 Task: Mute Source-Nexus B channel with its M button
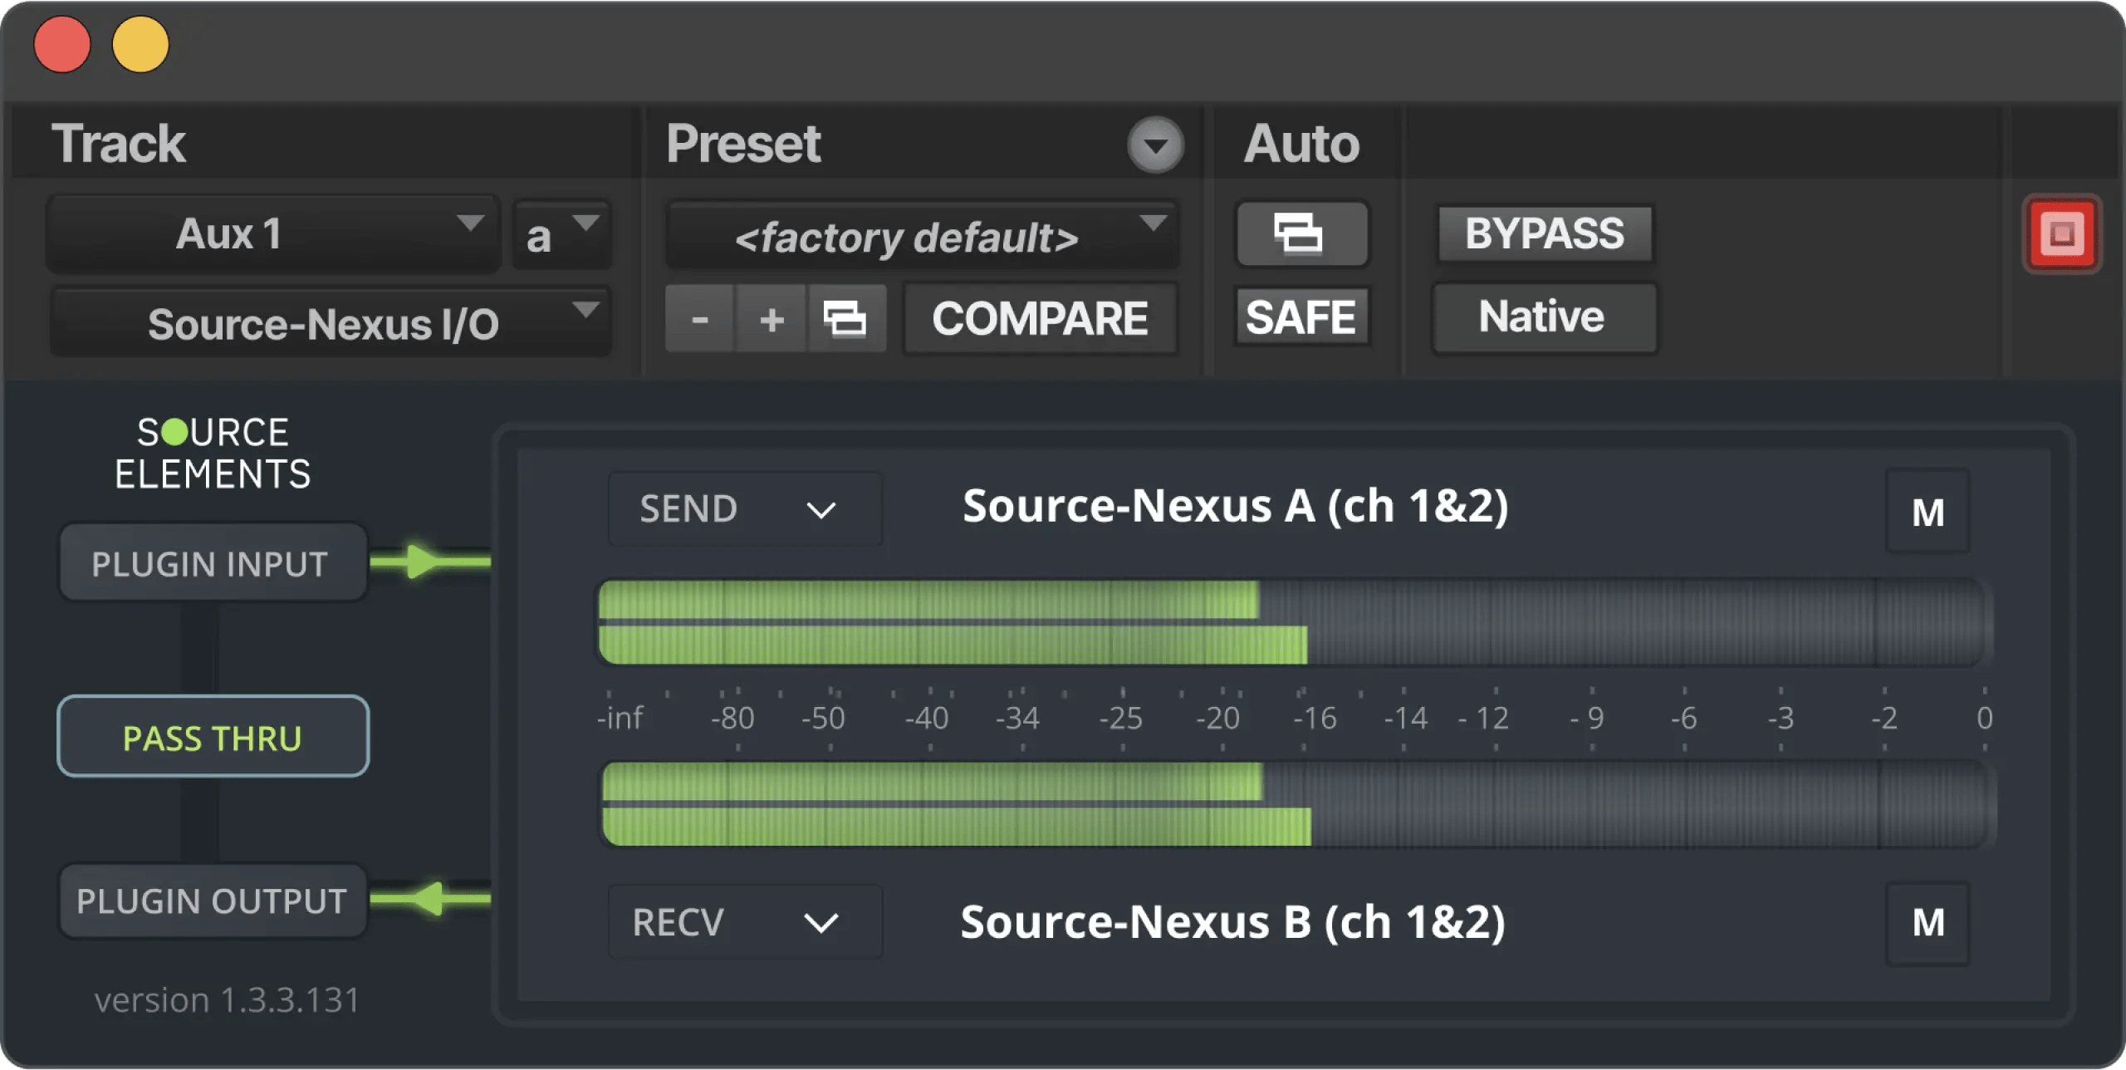1928,920
